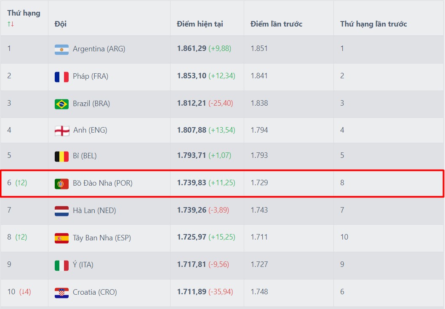Click the England flag icon
Viewport: 445px width, 309px height.
(62, 131)
